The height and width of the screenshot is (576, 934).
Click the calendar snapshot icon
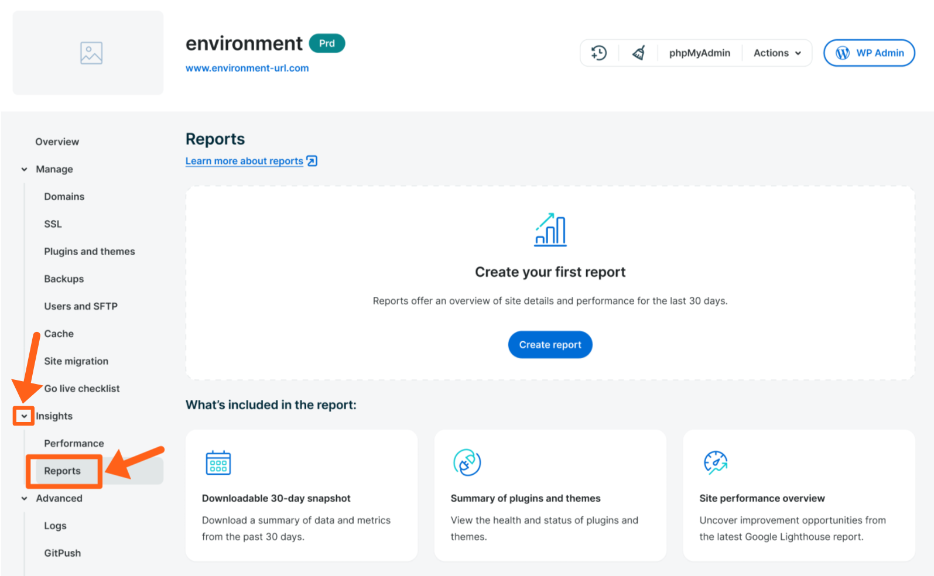click(x=218, y=462)
